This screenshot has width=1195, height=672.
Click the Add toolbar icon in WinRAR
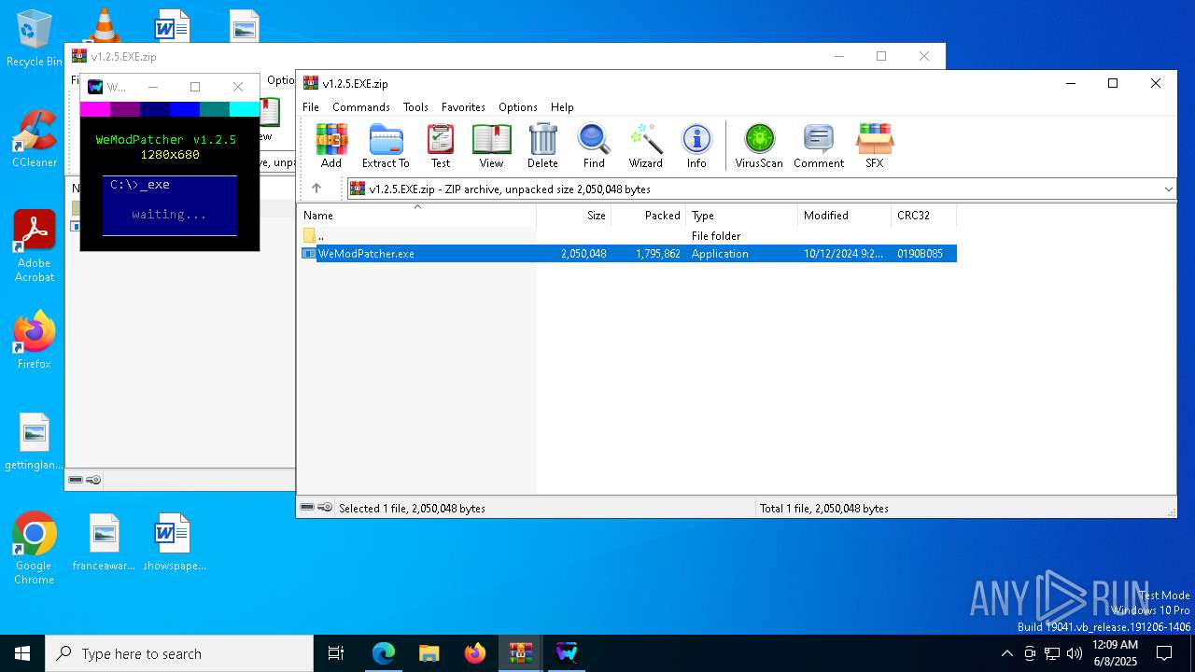point(331,147)
